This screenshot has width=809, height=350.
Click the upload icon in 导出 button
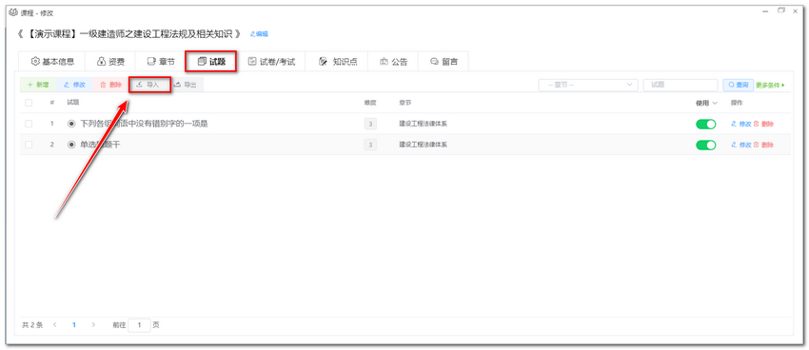click(177, 85)
